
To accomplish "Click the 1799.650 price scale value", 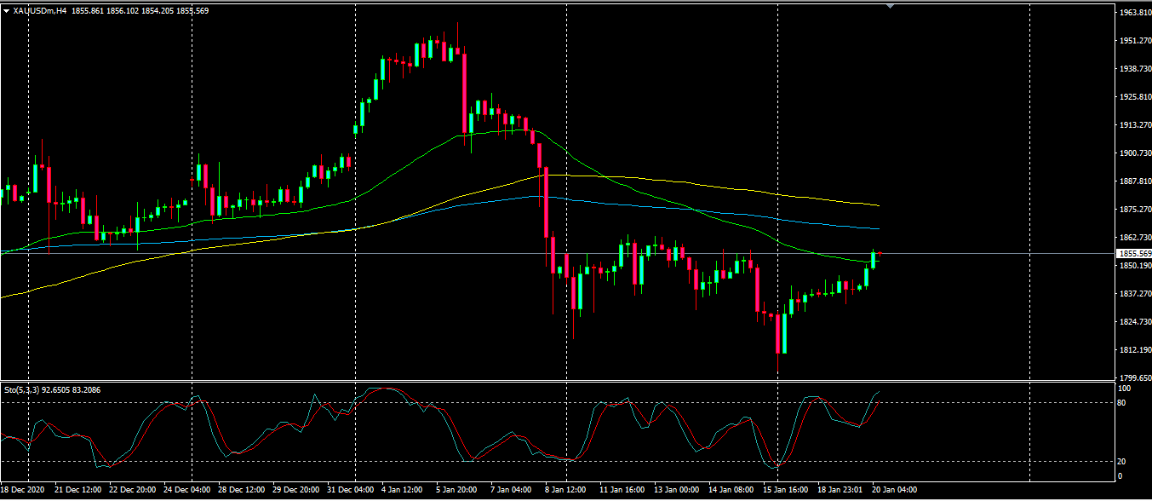I will click(x=1133, y=377).
